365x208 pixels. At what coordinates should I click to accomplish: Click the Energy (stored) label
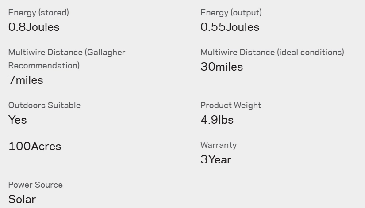(x=38, y=12)
